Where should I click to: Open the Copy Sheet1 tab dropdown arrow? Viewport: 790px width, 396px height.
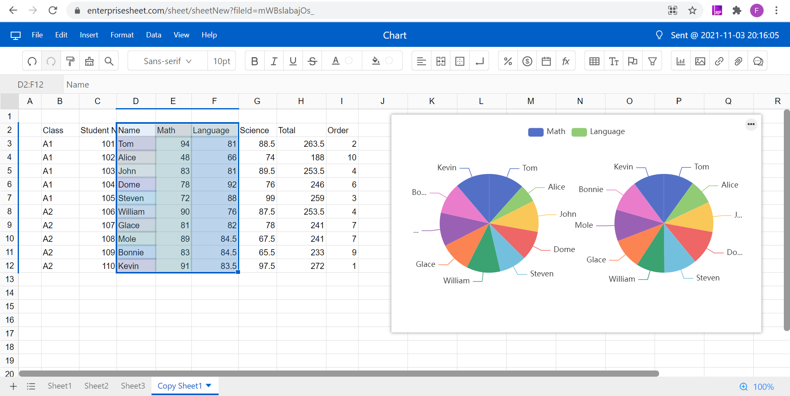point(209,385)
